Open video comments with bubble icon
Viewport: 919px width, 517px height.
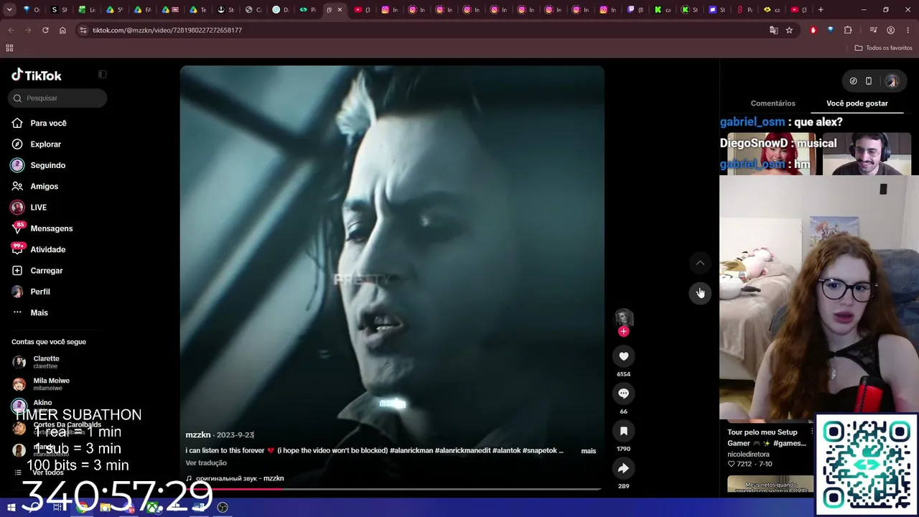click(x=623, y=393)
